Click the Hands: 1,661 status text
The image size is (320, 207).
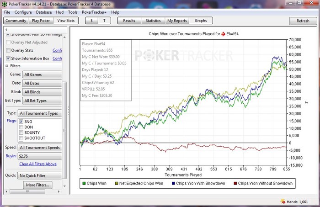click(297, 202)
